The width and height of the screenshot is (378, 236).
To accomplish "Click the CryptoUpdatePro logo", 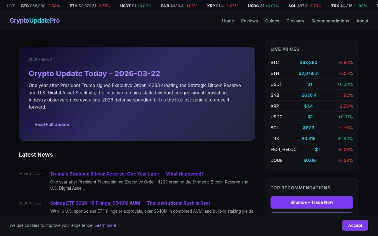I will [x=35, y=21].
